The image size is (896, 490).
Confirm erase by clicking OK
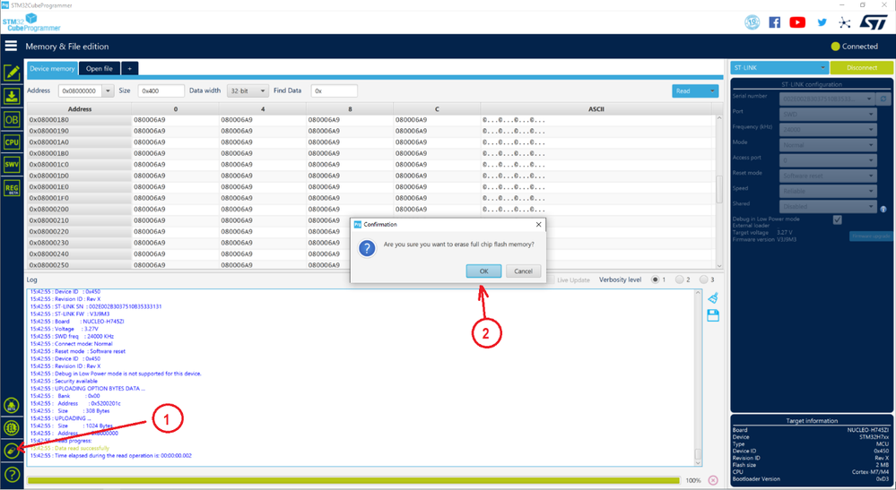(483, 271)
